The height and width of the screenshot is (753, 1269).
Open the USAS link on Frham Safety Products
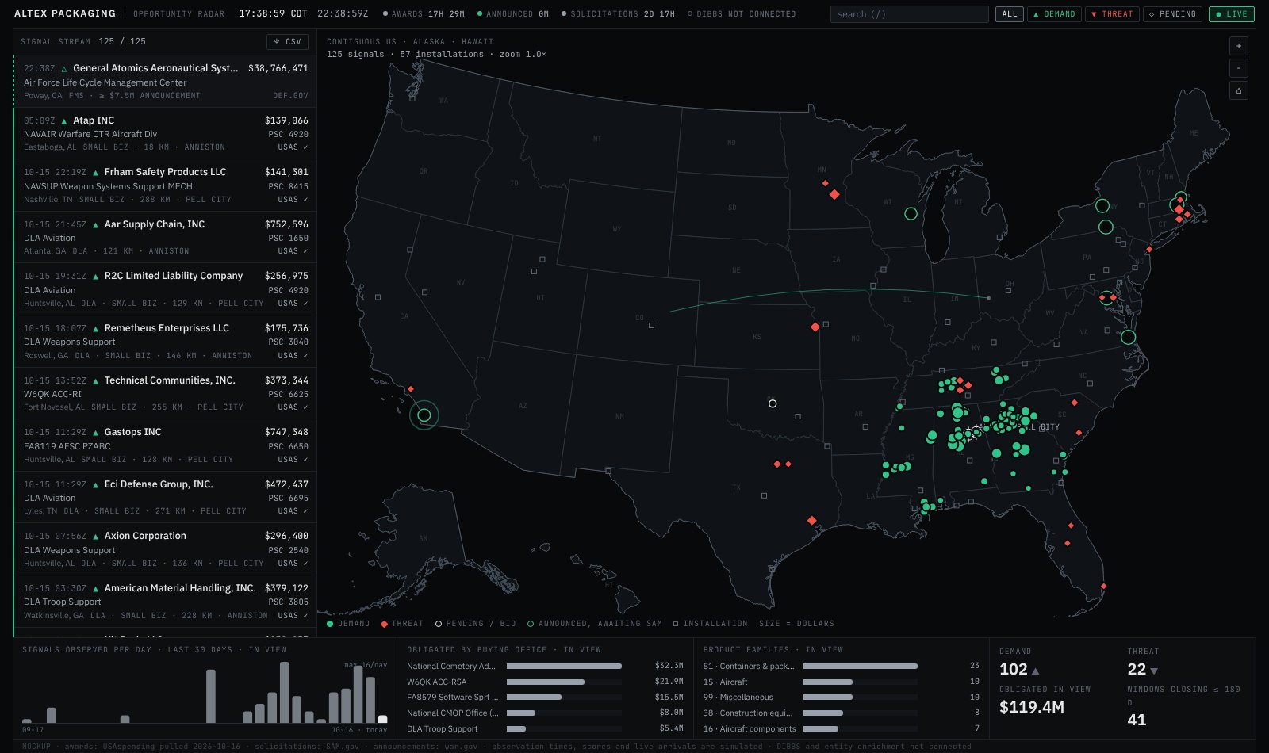click(x=293, y=200)
